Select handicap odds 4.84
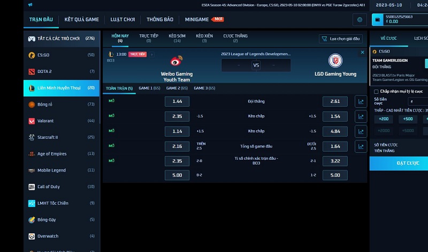This screenshot has height=252, width=428. [335, 131]
